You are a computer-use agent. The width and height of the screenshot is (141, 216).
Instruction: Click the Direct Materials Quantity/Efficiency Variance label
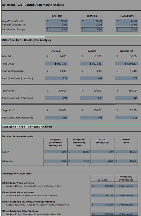click(29, 202)
